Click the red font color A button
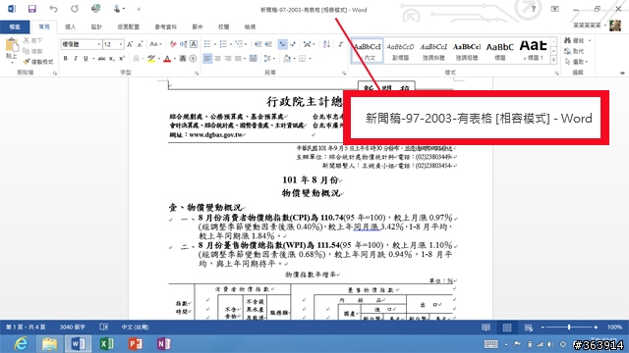Screen dimensions: 629x353 point(167,59)
